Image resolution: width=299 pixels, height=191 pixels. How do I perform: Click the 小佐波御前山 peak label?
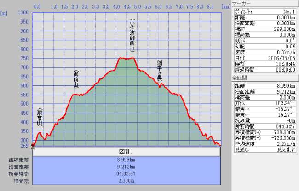click(132, 36)
